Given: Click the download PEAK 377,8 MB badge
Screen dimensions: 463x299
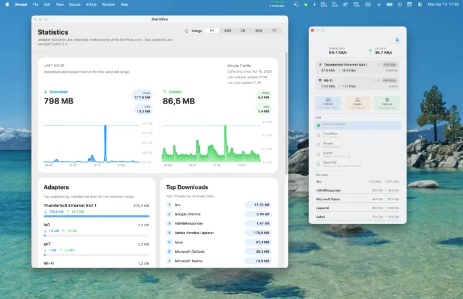Looking at the screenshot, I should pyautogui.click(x=142, y=95).
